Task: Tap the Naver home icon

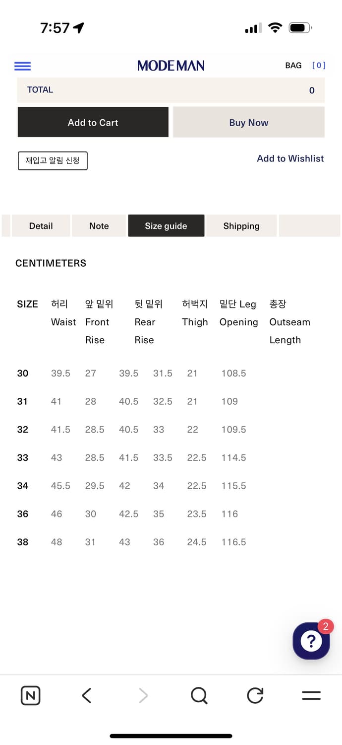Action: click(31, 695)
